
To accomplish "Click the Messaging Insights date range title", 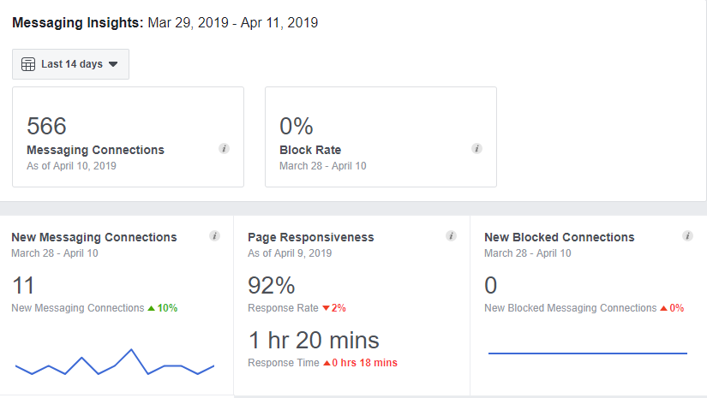I will coord(165,22).
